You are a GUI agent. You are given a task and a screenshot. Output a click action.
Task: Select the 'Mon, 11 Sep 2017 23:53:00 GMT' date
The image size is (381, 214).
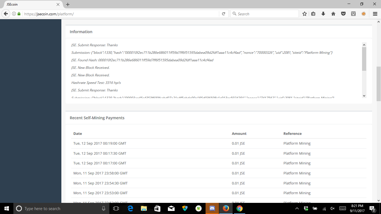click(x=100, y=193)
